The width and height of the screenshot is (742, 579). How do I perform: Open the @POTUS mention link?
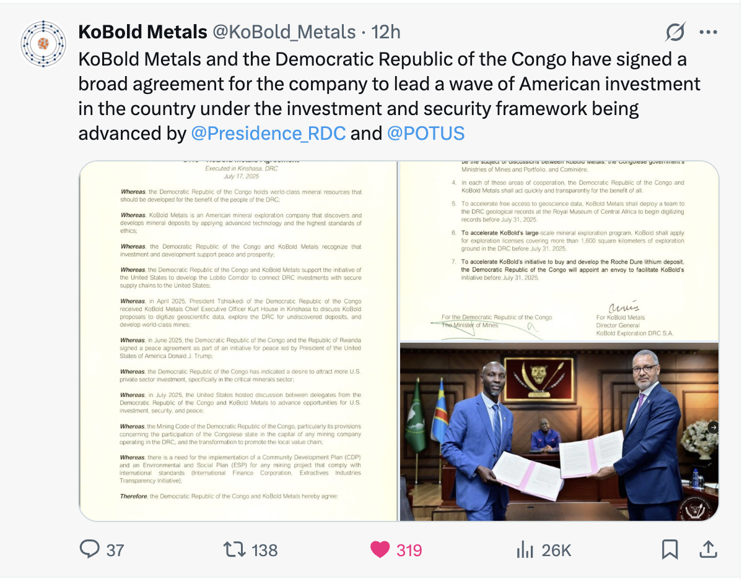coord(426,133)
